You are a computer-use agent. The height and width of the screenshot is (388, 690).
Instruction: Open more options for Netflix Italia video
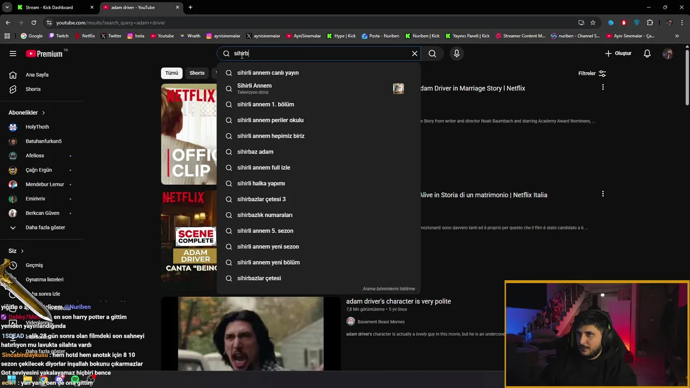(x=603, y=194)
